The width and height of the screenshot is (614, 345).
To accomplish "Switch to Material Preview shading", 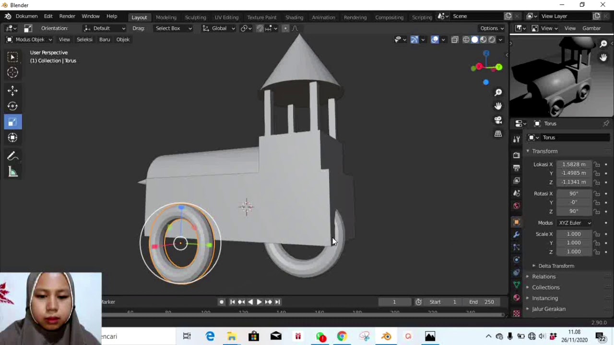I will pos(483,40).
